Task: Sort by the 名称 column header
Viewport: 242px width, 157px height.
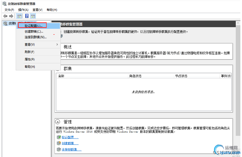Action: [x=92, y=76]
